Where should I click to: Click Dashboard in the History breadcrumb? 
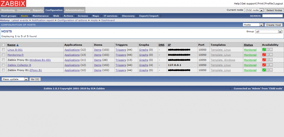pyautogui.click(x=108, y=20)
